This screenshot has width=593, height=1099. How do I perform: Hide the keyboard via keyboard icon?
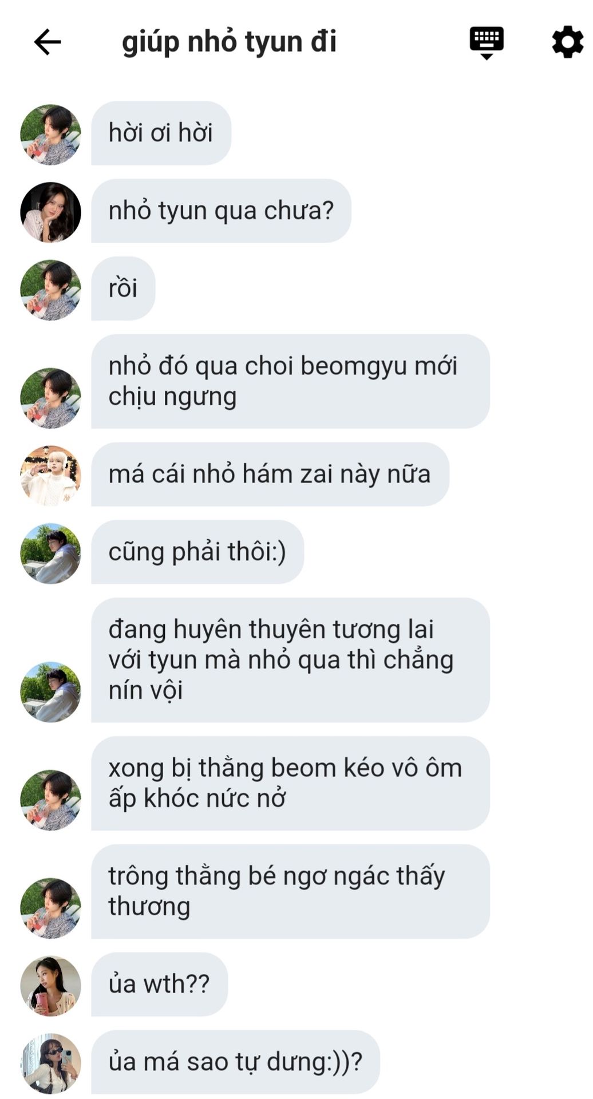[x=487, y=43]
